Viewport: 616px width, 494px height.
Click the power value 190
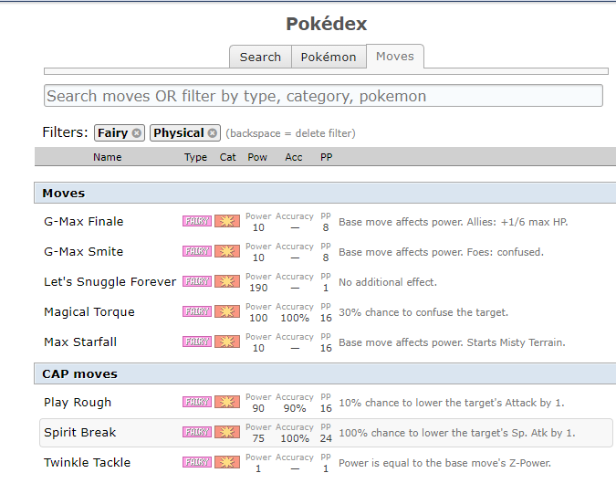pos(258,288)
